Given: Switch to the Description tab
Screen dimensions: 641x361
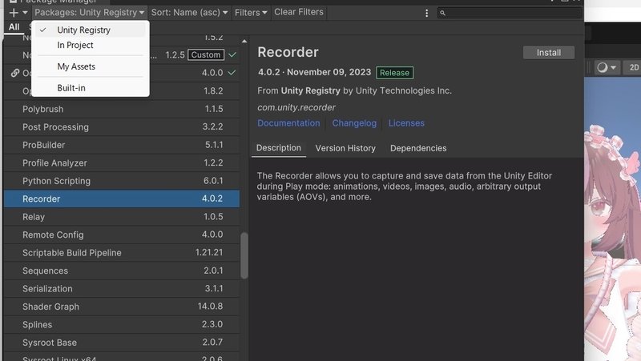Looking at the screenshot, I should tap(278, 148).
